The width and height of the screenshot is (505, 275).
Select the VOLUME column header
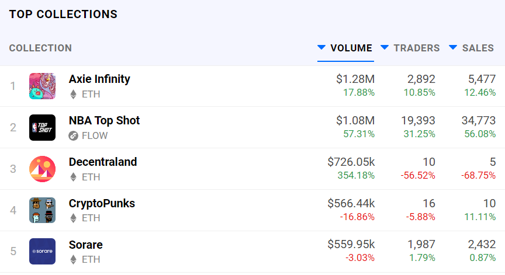click(x=351, y=48)
